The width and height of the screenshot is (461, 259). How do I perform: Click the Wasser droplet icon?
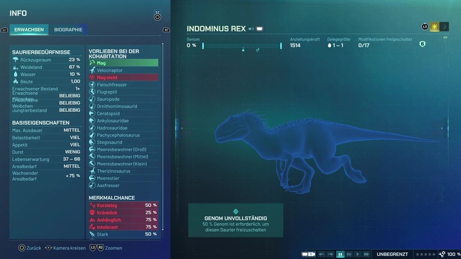15,74
